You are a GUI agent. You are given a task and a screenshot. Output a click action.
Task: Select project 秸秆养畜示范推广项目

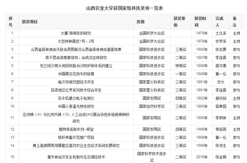(x=76, y=137)
